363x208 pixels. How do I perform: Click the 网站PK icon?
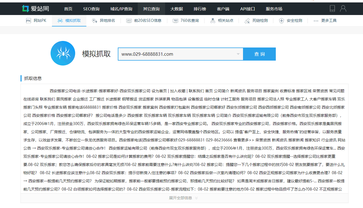[x=28, y=21]
